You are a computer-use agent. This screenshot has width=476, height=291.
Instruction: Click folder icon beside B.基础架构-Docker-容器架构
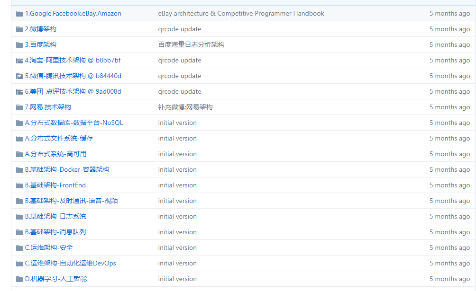pyautogui.click(x=19, y=170)
